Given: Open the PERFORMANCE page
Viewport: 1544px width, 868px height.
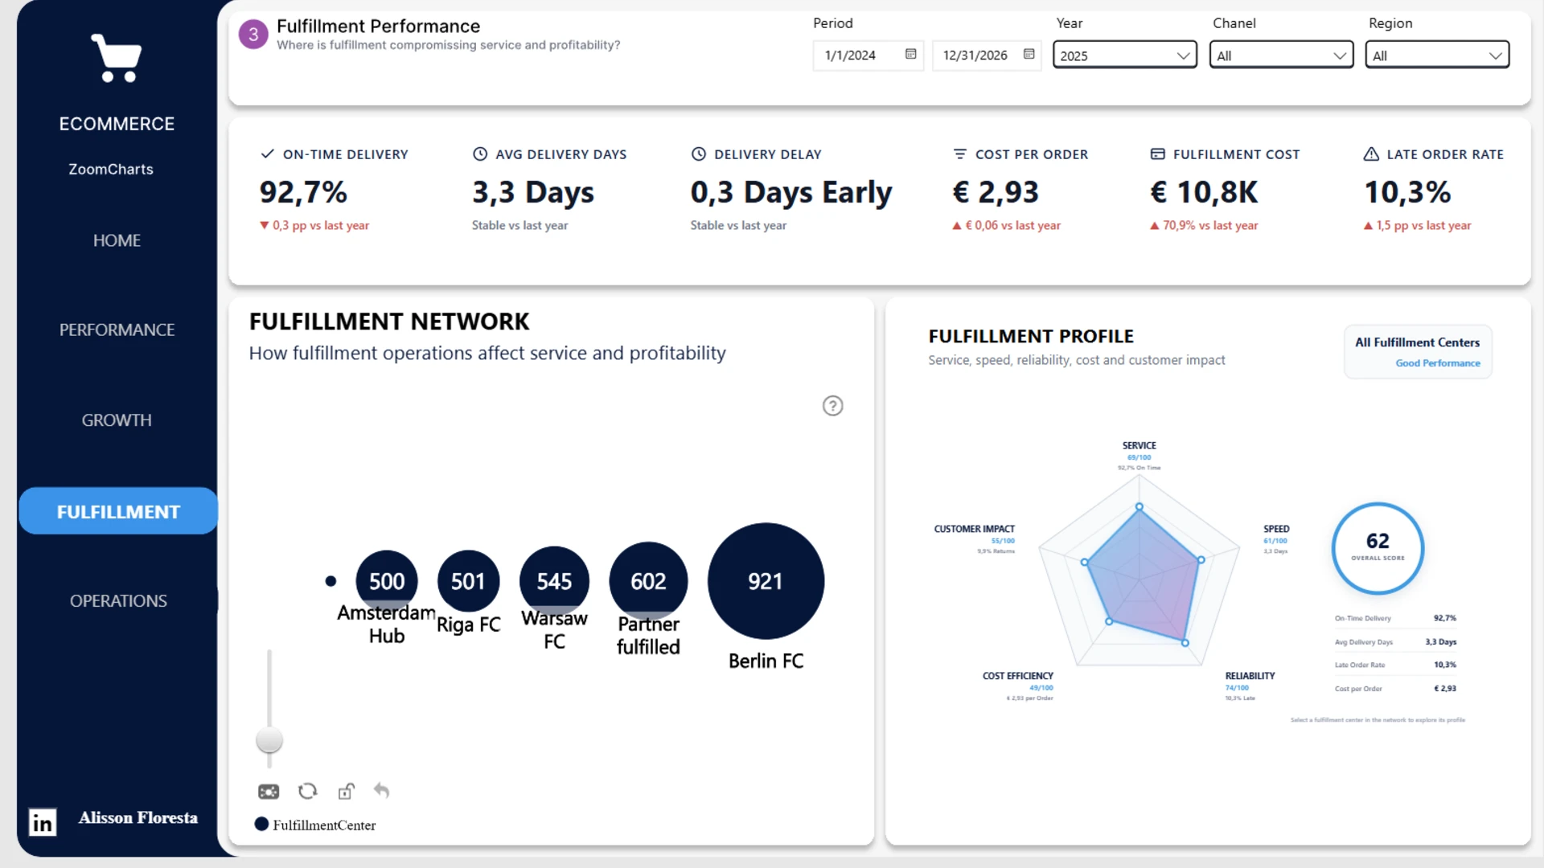Looking at the screenshot, I should (x=117, y=330).
